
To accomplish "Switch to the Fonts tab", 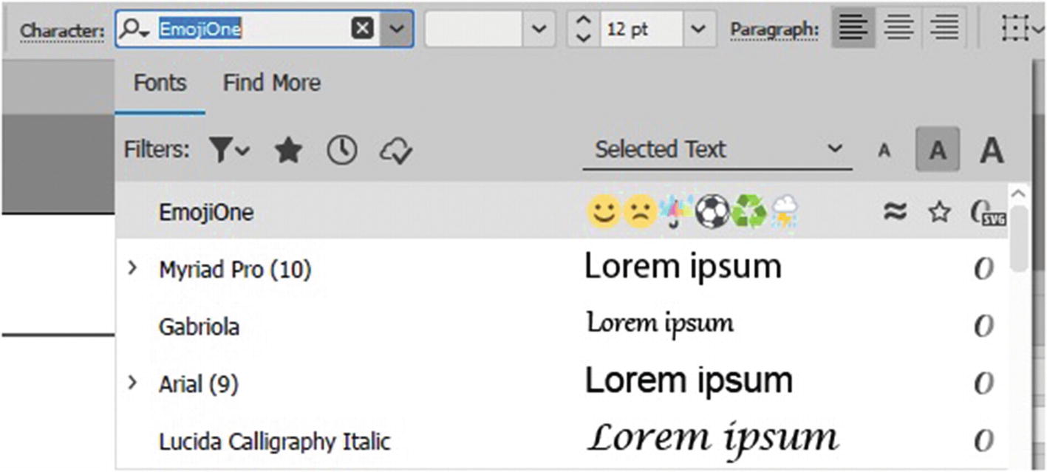I will [x=160, y=82].
